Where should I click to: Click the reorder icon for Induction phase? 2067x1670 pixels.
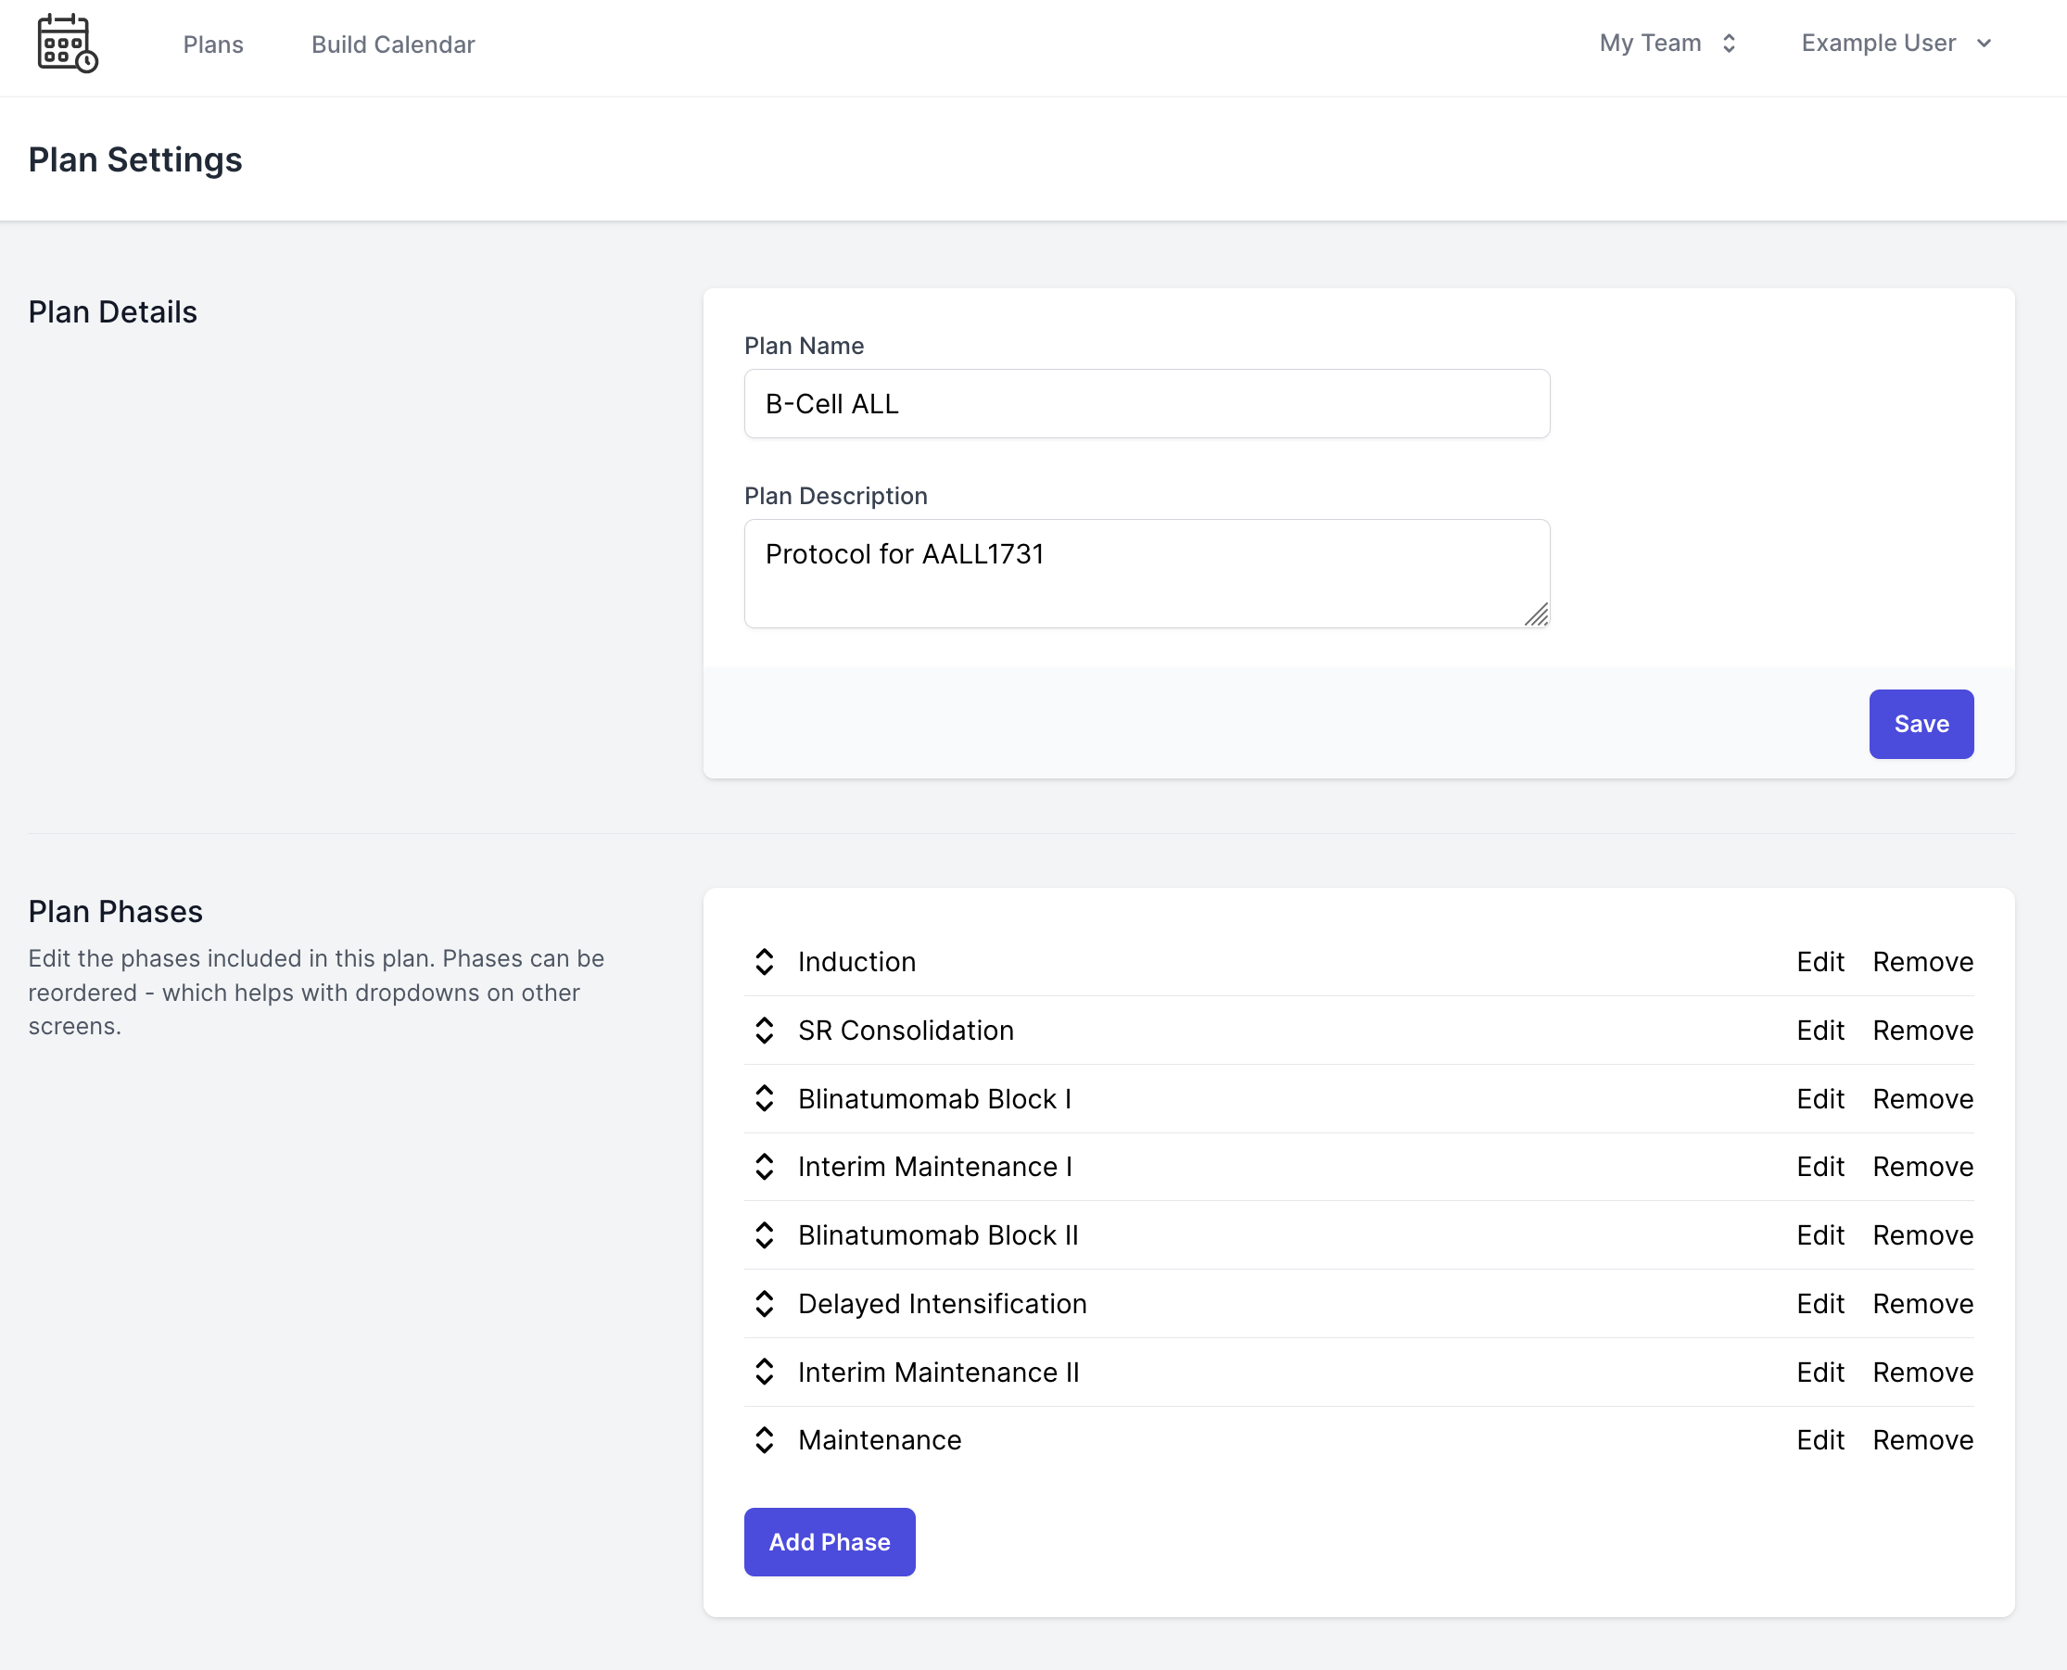coord(765,961)
